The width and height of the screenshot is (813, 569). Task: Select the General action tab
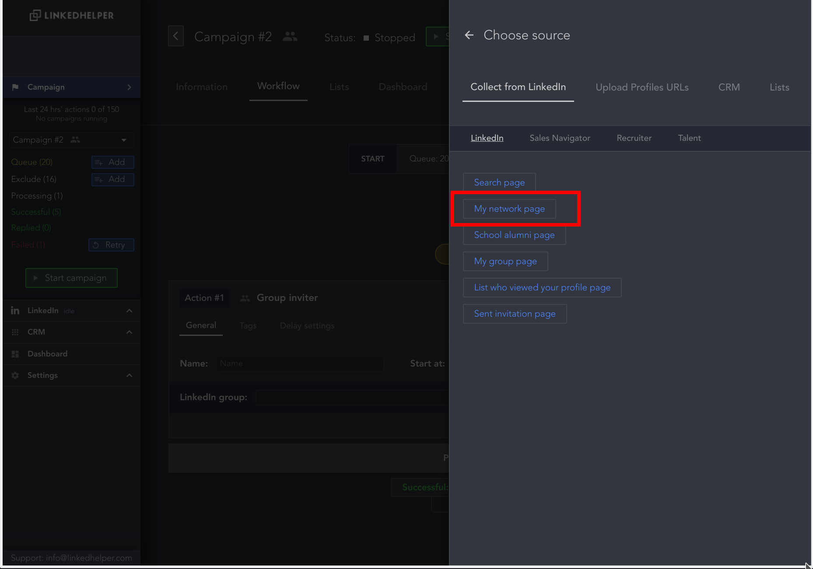(x=201, y=325)
